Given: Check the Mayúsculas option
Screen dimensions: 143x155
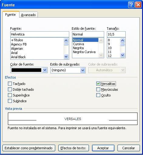Looking at the screenshot, I should (x=98, y=89).
